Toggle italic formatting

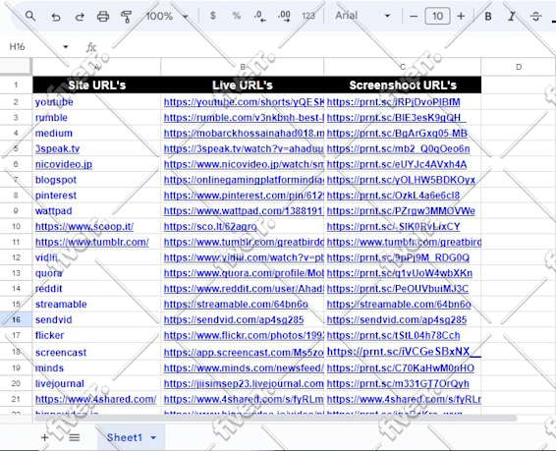tap(512, 17)
